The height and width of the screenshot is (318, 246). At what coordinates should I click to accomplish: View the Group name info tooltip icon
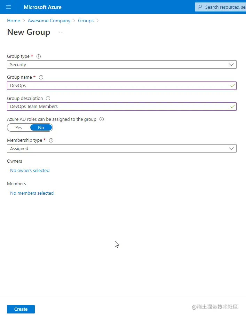(x=41, y=77)
